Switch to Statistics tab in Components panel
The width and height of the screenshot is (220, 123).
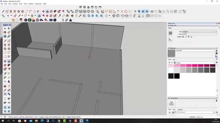[x=180, y=110]
